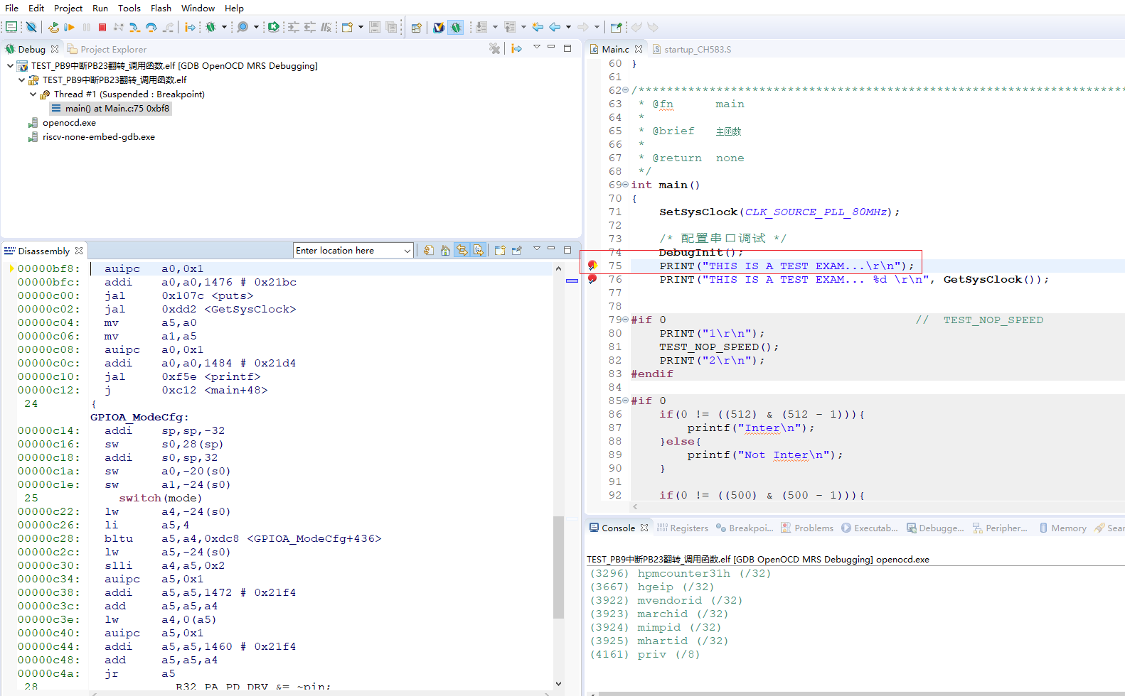This screenshot has width=1125, height=696.
Task: Click the red Terminate toolbar icon
Action: coord(102,27)
